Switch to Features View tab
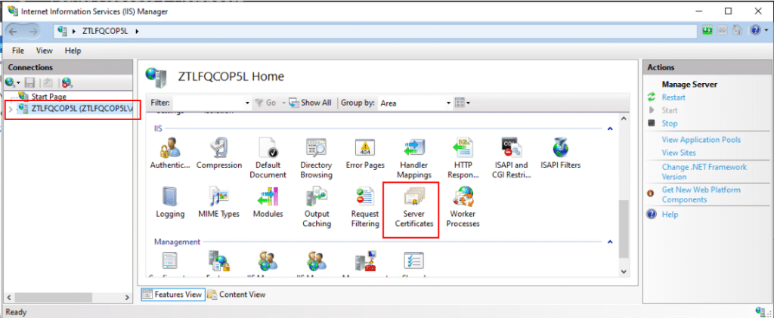The image size is (774, 318). (172, 295)
